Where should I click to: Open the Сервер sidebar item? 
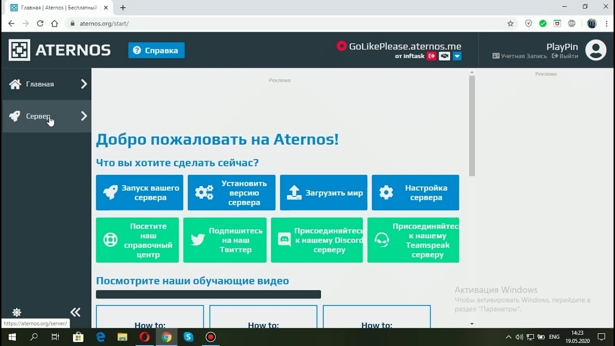tap(47, 116)
